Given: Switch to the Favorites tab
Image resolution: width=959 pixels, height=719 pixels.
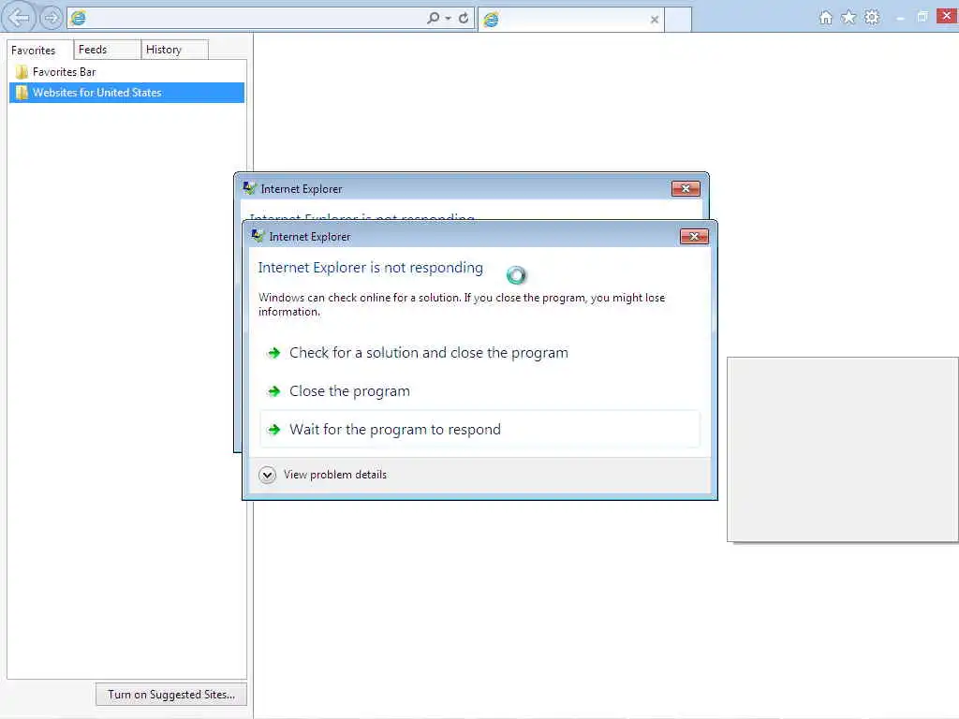Looking at the screenshot, I should click(39, 50).
